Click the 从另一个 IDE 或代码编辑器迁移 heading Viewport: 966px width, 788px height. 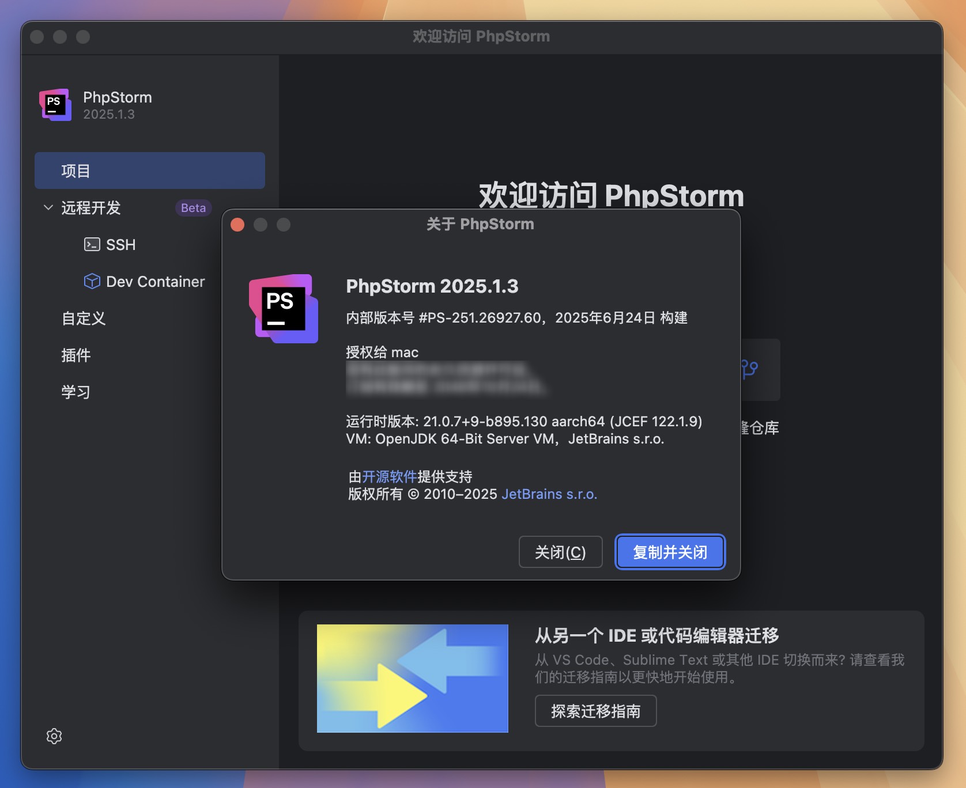[657, 635]
